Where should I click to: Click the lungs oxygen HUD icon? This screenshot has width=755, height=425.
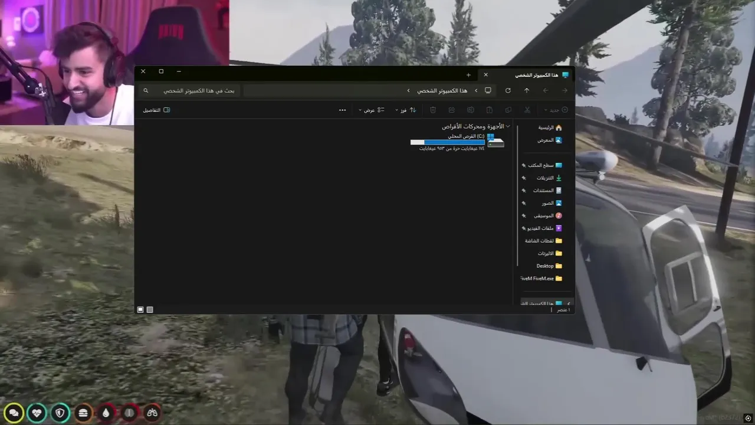point(152,413)
